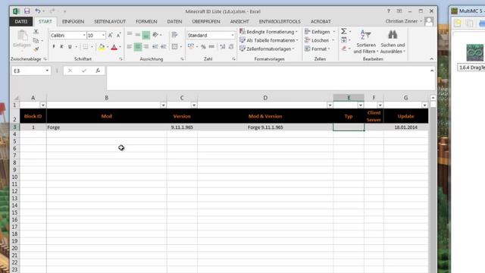The image size is (485, 273).
Task: Open the font size 10 dropdown
Action: (x=104, y=36)
